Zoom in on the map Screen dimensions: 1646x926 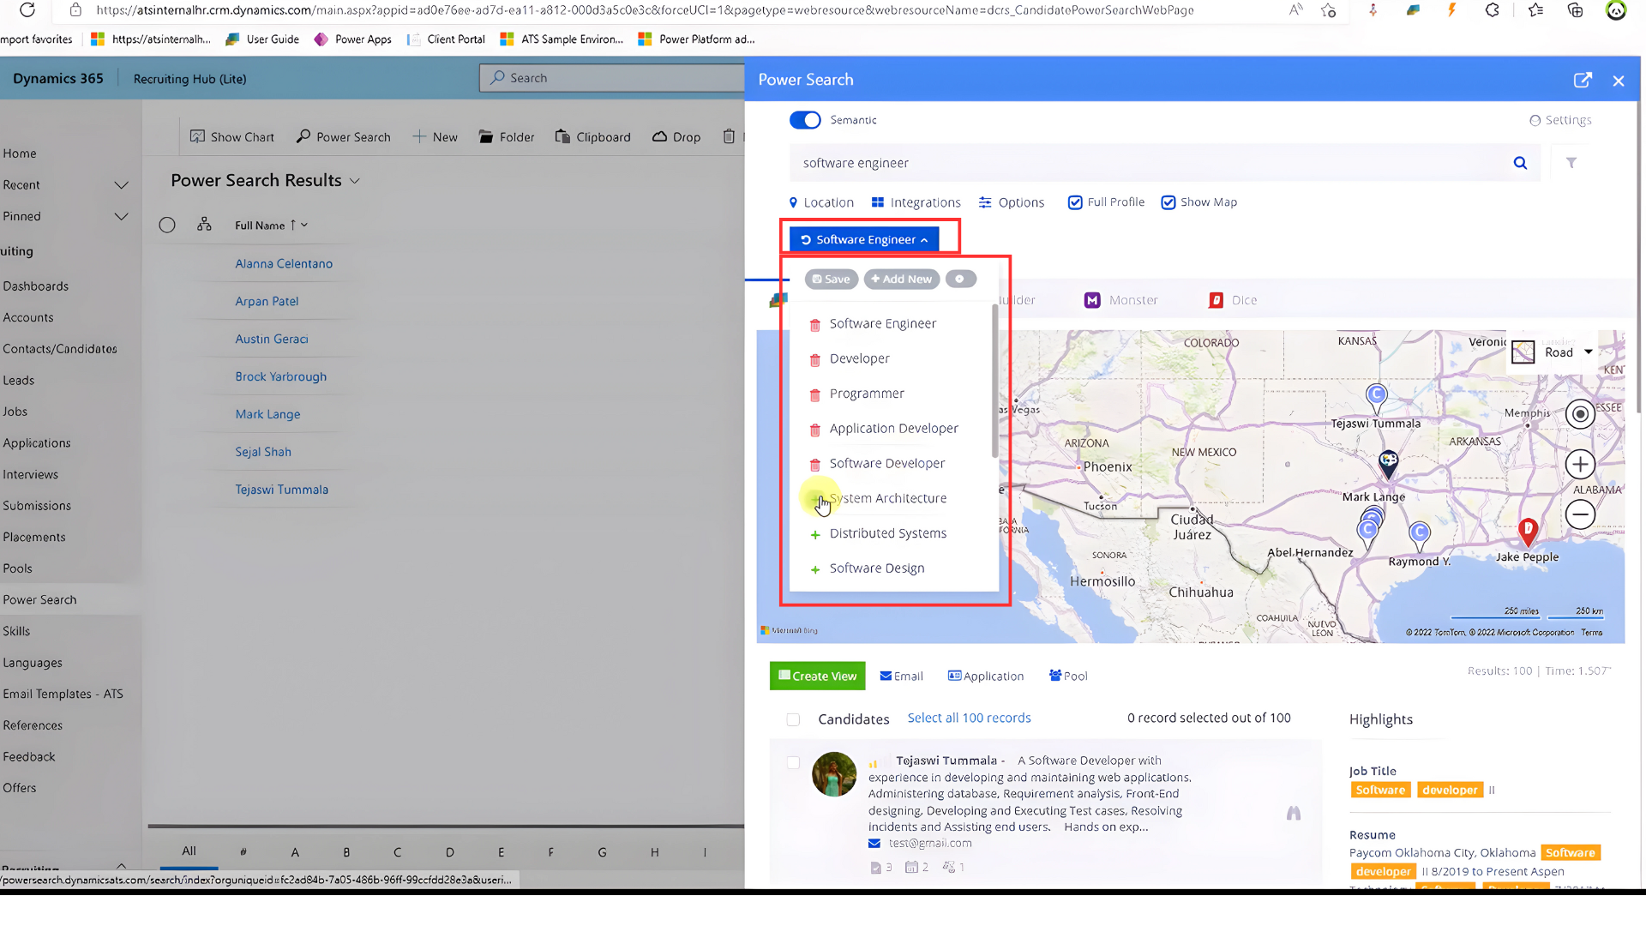click(1580, 465)
